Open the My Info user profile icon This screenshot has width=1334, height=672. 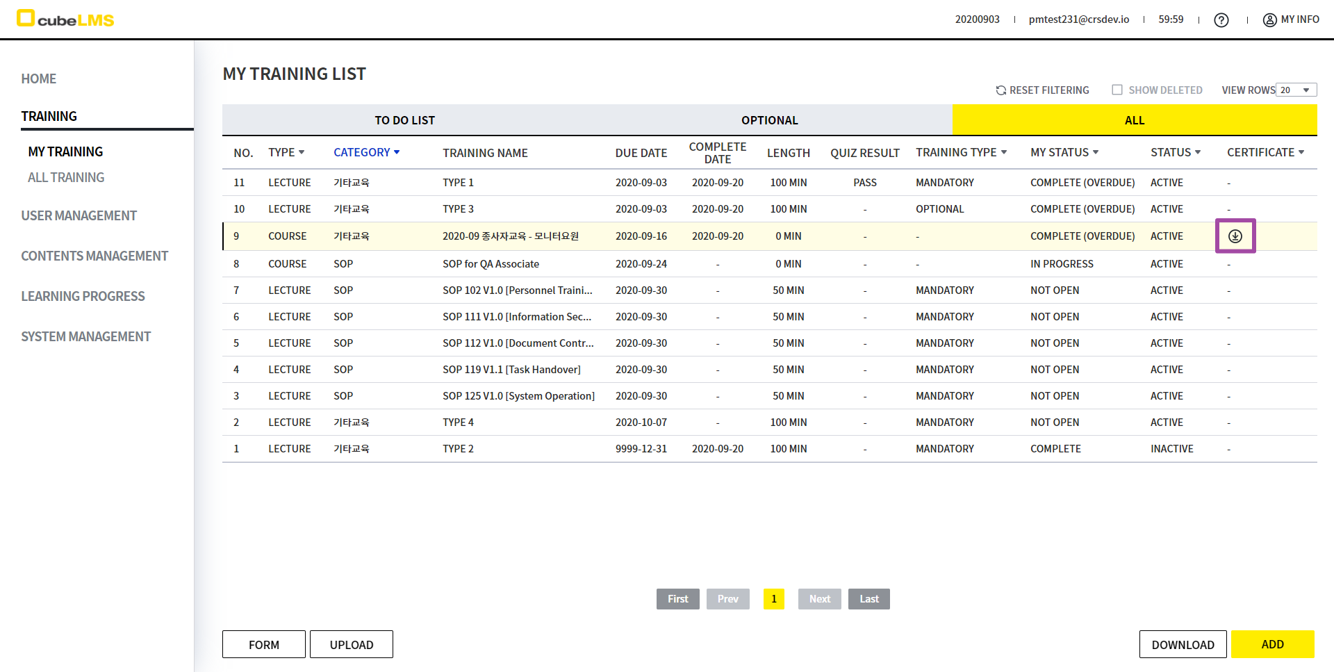coord(1269,20)
